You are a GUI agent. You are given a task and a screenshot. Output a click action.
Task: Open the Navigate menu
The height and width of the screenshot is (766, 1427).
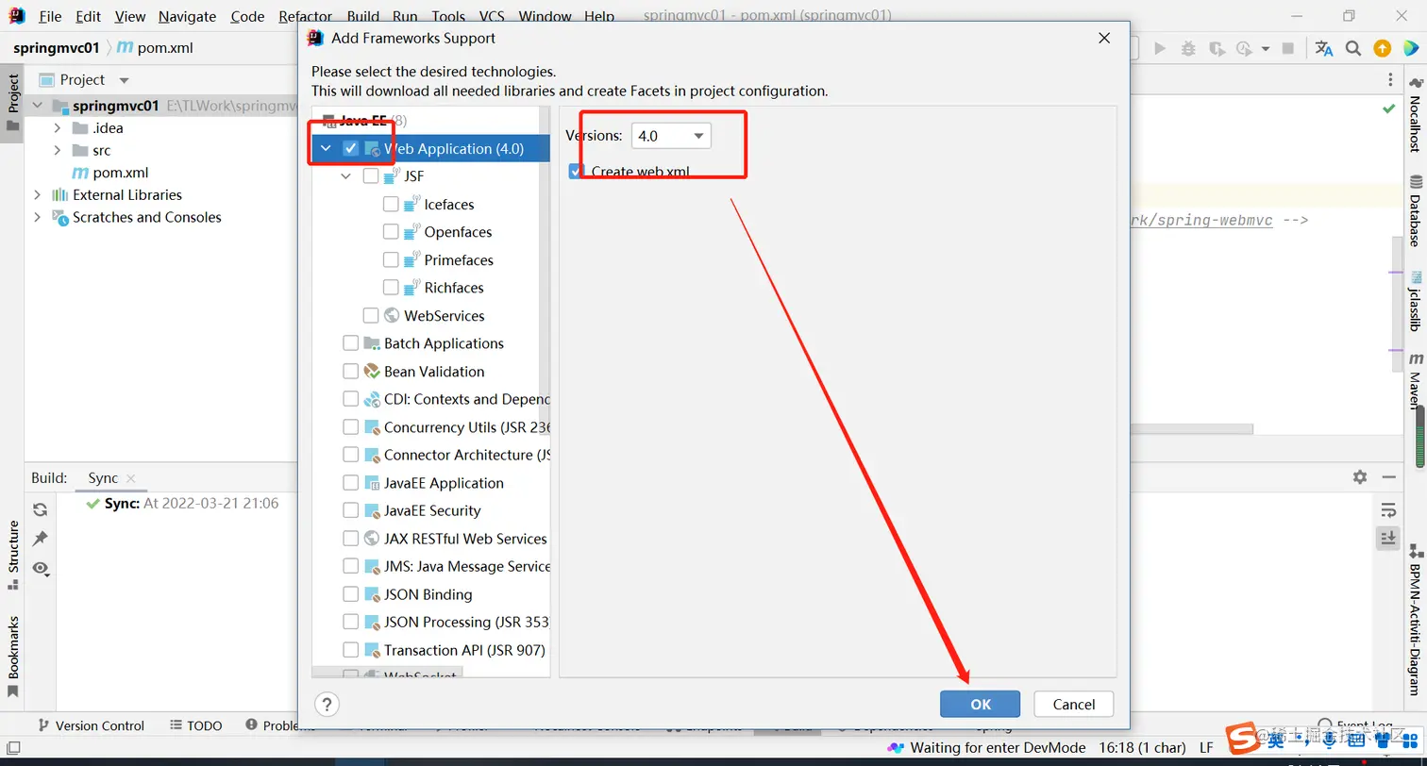187,16
